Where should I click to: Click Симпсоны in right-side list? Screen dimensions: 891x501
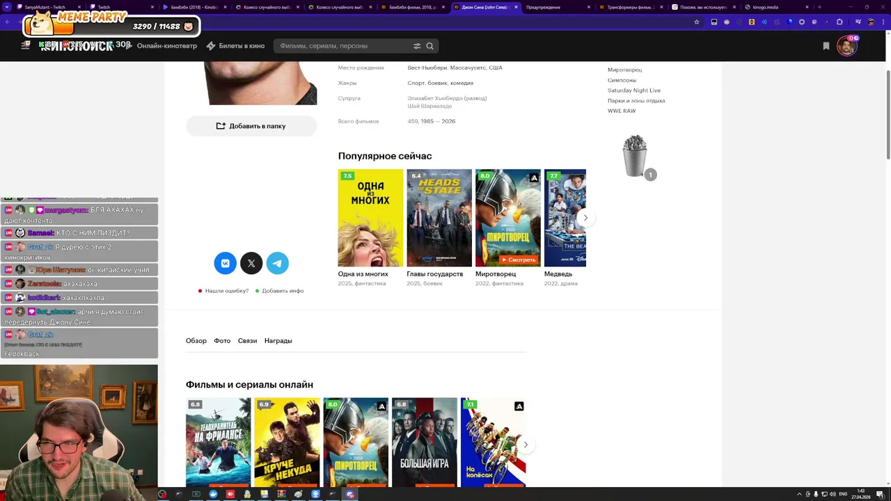click(622, 80)
